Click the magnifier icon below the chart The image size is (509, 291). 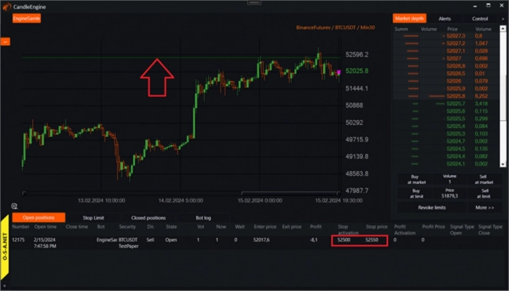pyautogui.click(x=15, y=207)
